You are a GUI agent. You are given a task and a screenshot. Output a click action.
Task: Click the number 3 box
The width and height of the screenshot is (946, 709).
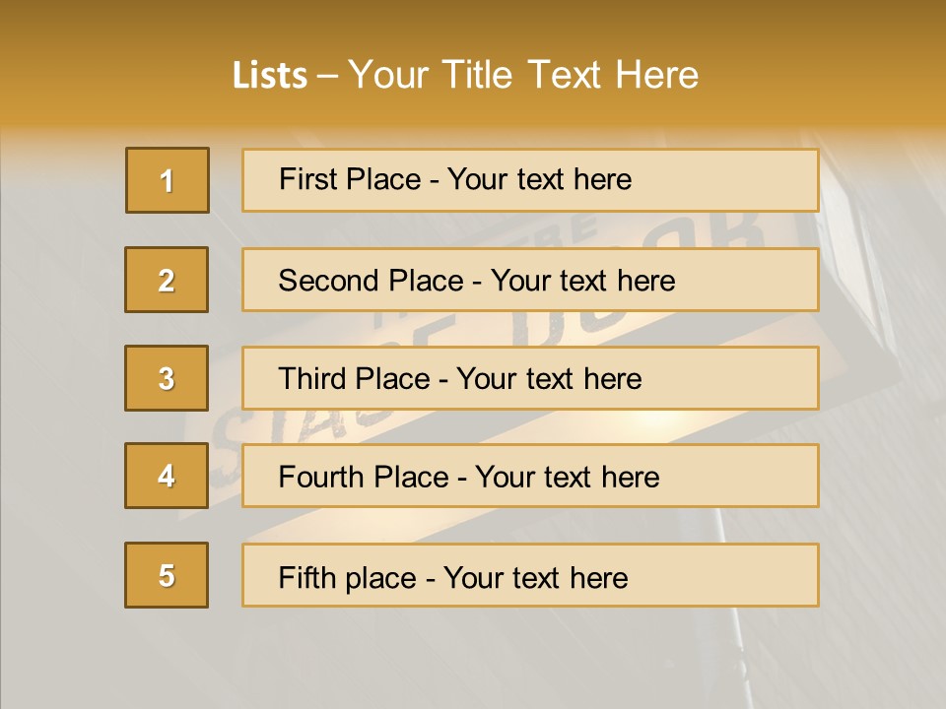[x=167, y=378]
